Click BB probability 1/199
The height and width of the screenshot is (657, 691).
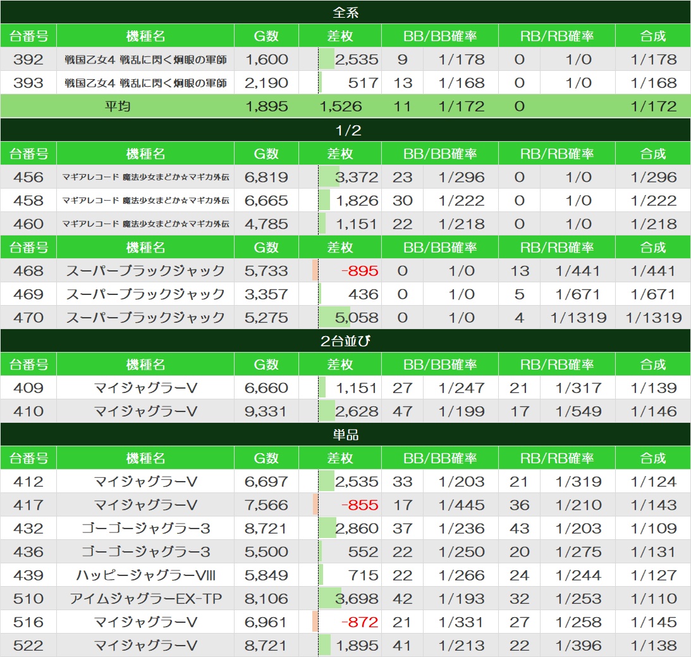pos(462,411)
